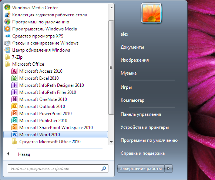Click the InfoPath Designer 2010 icon
The image size is (215, 180).
coord(14,85)
